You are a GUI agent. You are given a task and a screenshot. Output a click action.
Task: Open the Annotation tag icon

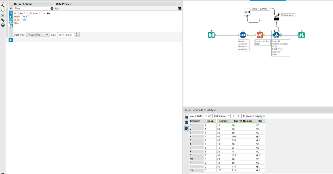pos(3,20)
